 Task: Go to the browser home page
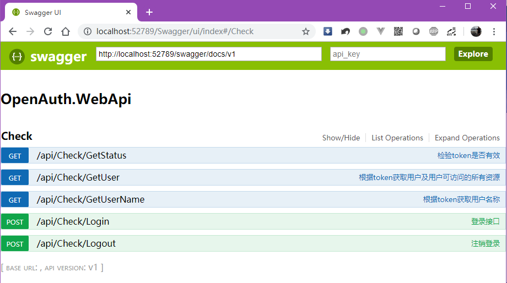pos(66,31)
